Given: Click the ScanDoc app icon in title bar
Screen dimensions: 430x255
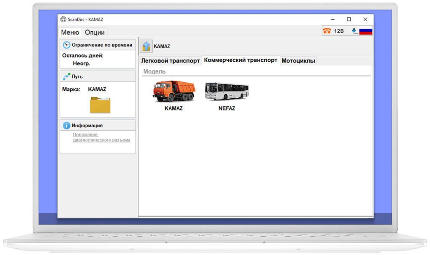Looking at the screenshot, I should pyautogui.click(x=63, y=19).
